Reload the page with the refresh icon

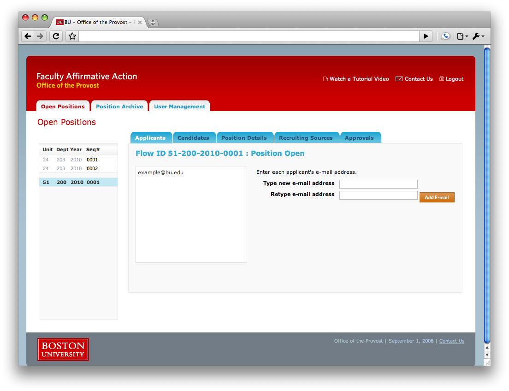click(x=56, y=36)
